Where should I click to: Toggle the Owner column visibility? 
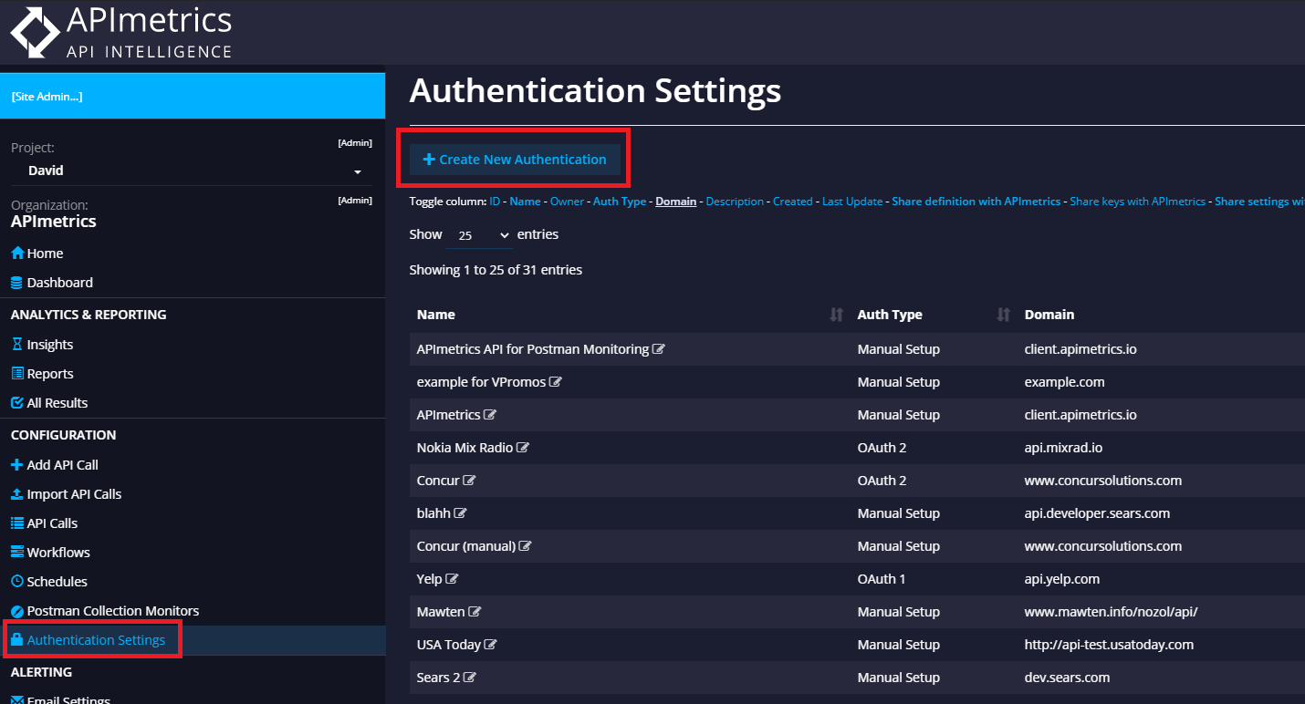567,202
